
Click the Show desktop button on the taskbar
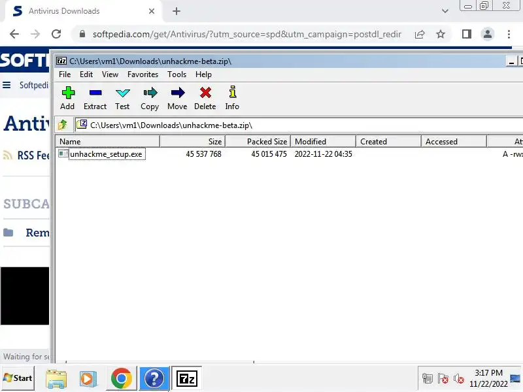pyautogui.click(x=515, y=378)
